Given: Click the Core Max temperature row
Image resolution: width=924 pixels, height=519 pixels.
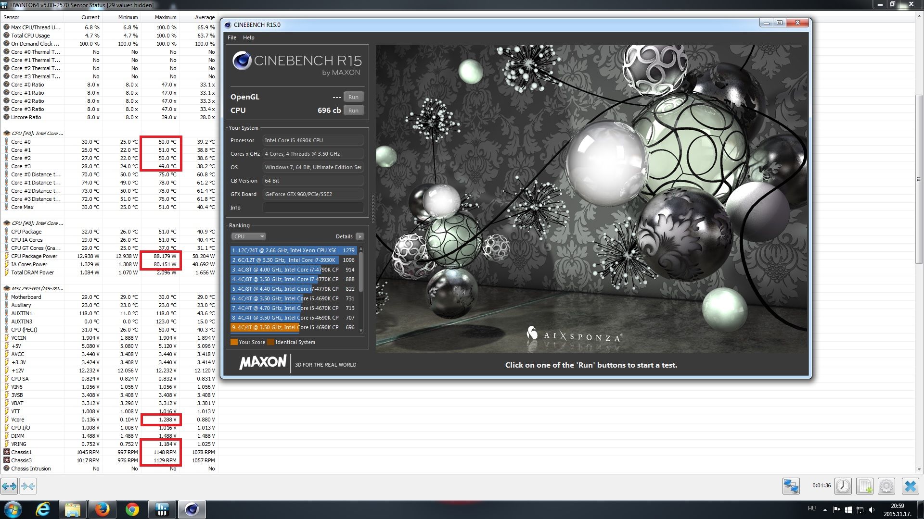Looking at the screenshot, I should click(109, 207).
